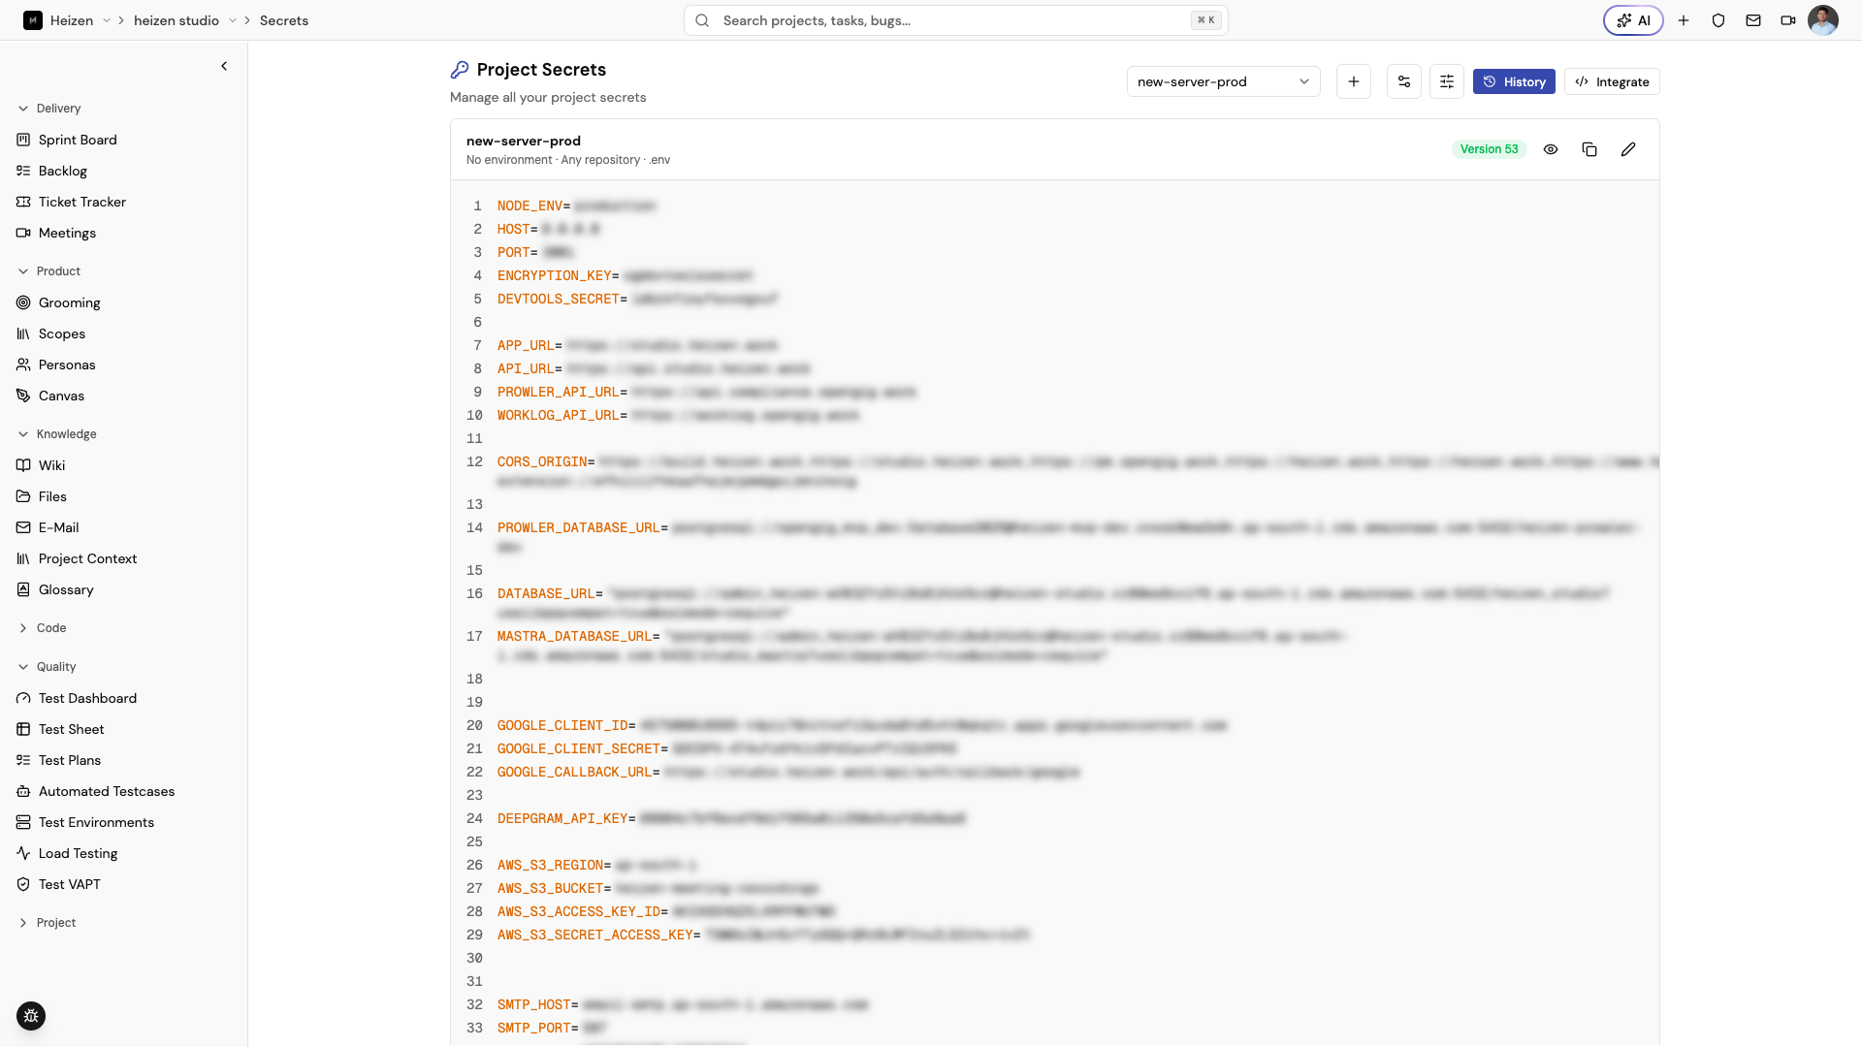The image size is (1862, 1047).
Task: Click the Test Dashboard gauge icon
Action: (x=23, y=698)
